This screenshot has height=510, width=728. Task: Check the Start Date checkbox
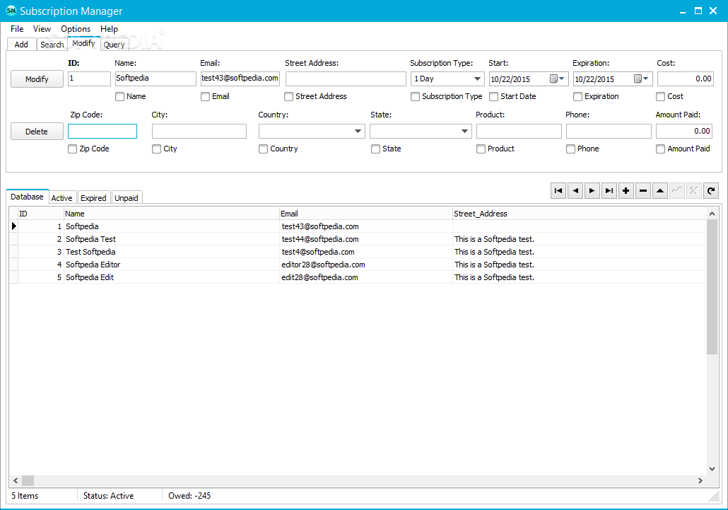pyautogui.click(x=493, y=97)
